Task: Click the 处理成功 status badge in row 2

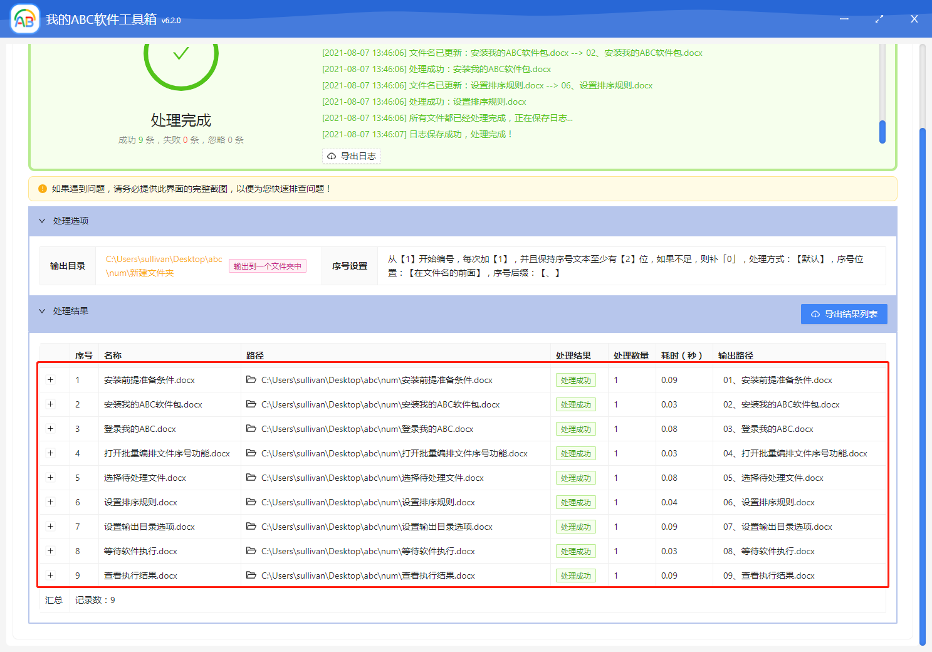Action: [575, 405]
